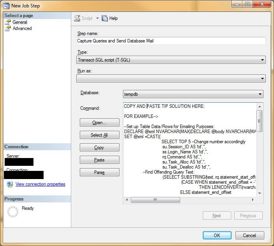Screen dimensions: 274x246
Task: Open the Database dropdown showing tempdb
Action: (x=193, y=94)
